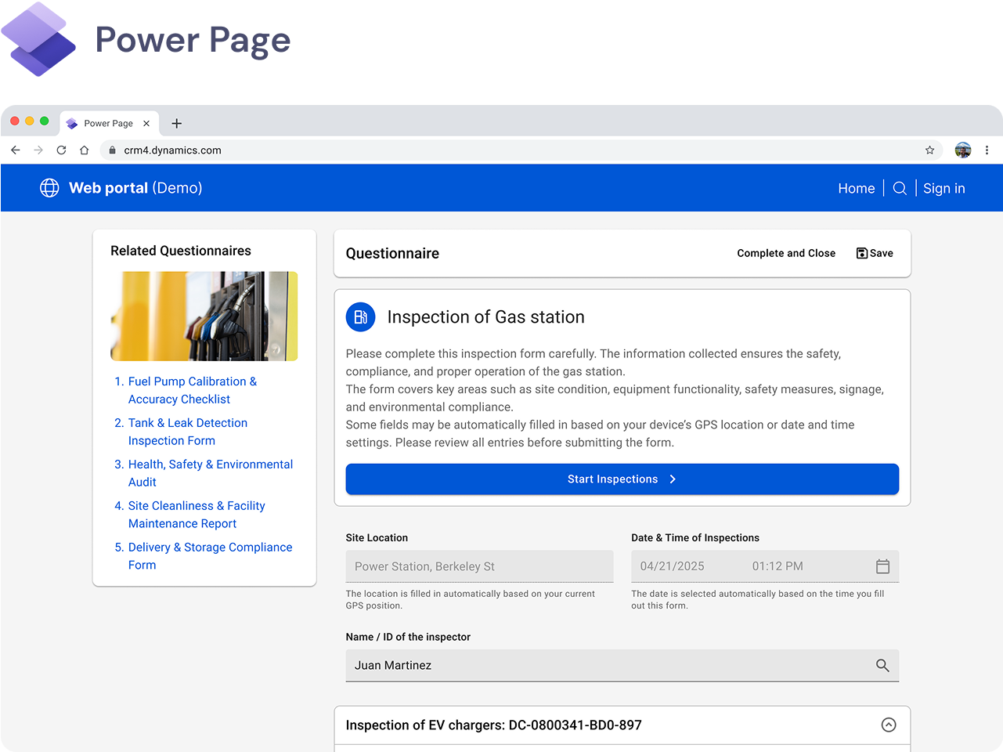Click Complete and Close

(786, 253)
